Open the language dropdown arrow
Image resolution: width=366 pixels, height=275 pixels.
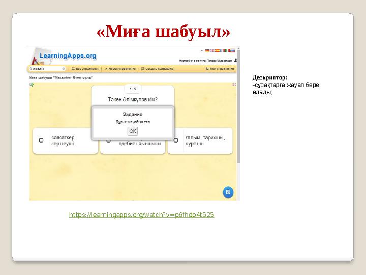pos(202,50)
